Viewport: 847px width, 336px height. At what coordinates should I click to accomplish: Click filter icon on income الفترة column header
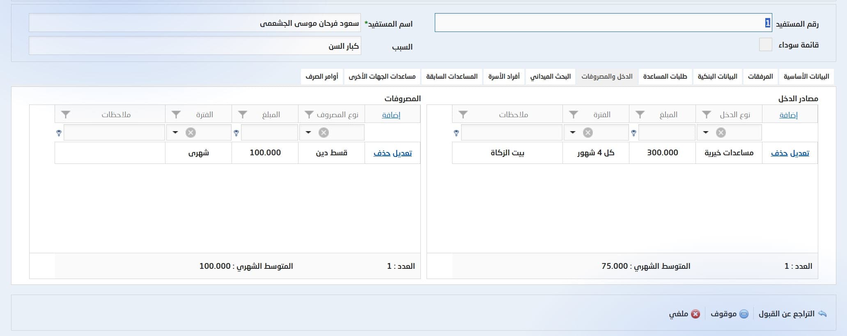click(x=574, y=115)
